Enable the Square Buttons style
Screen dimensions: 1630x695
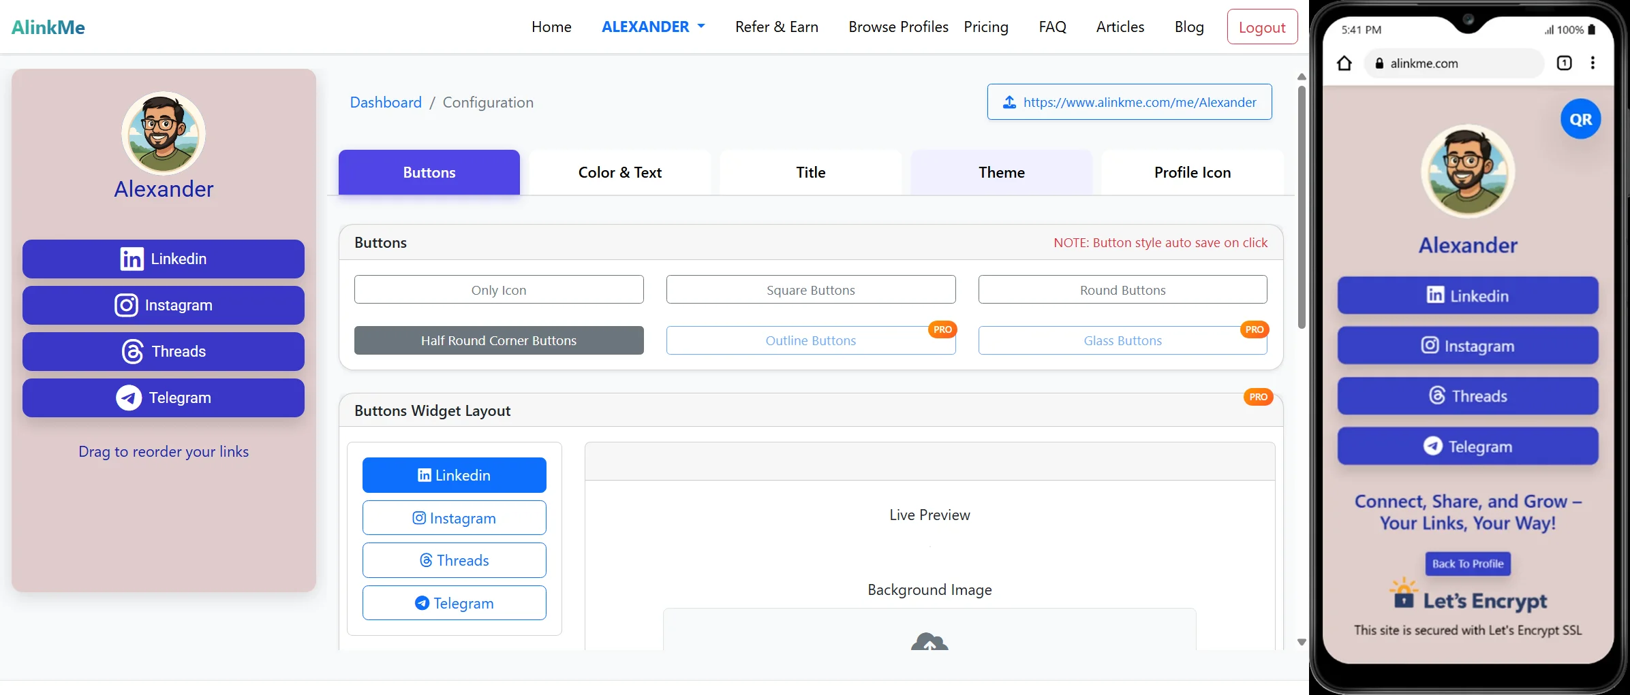click(810, 289)
